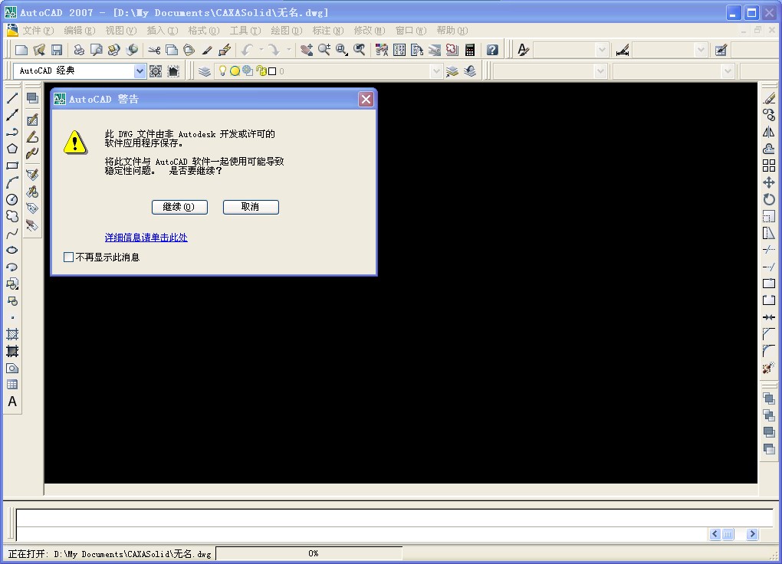Select the Array tool
The width and height of the screenshot is (782, 564).
tap(769, 166)
